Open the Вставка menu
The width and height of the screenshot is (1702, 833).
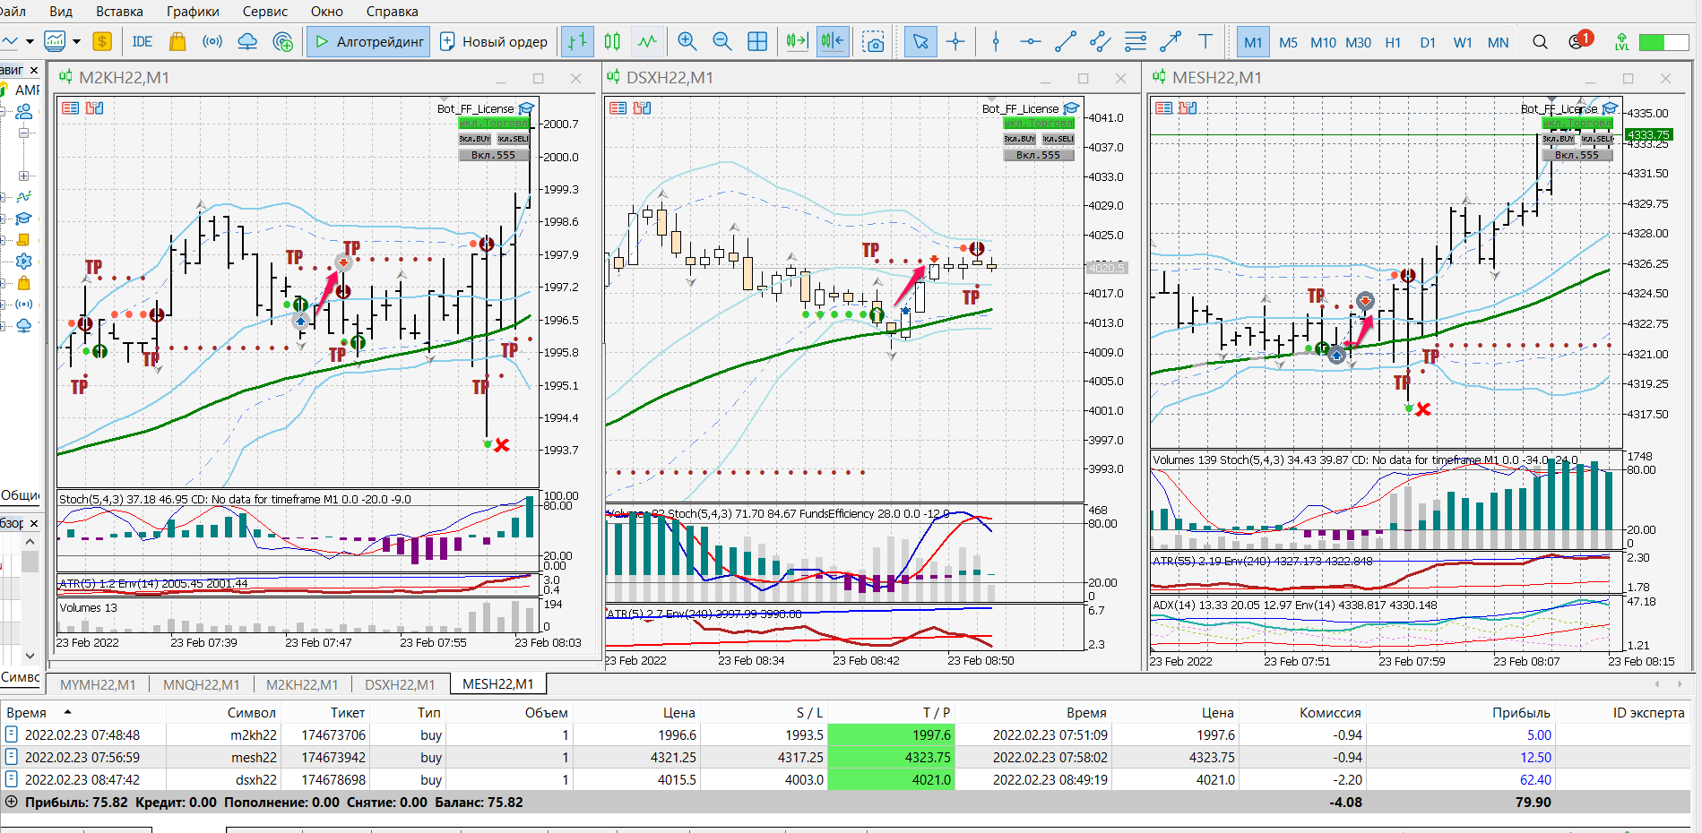119,12
